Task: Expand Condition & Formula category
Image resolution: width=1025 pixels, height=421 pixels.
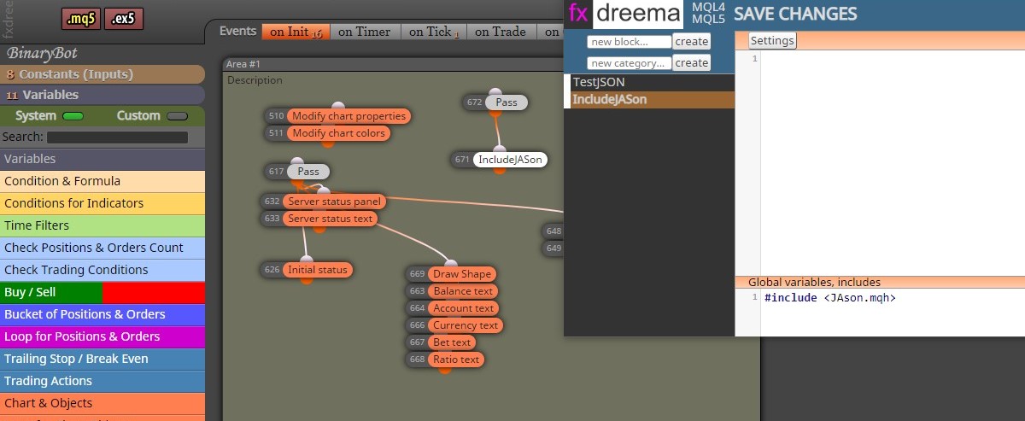Action: [x=102, y=181]
